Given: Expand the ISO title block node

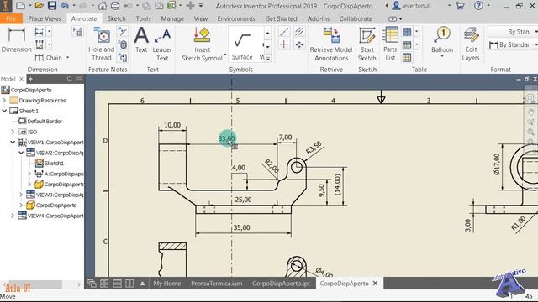Looking at the screenshot, I should point(13,132).
